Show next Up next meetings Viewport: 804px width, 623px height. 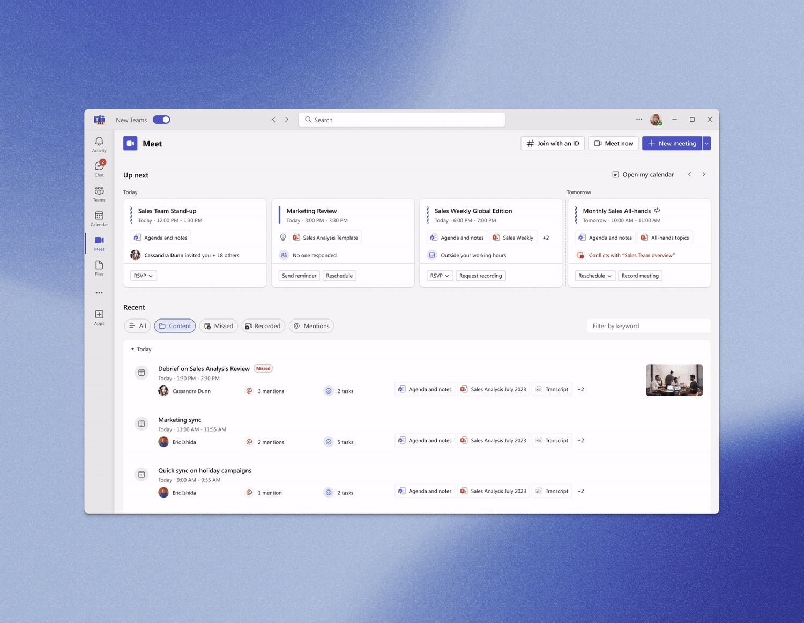(x=704, y=174)
